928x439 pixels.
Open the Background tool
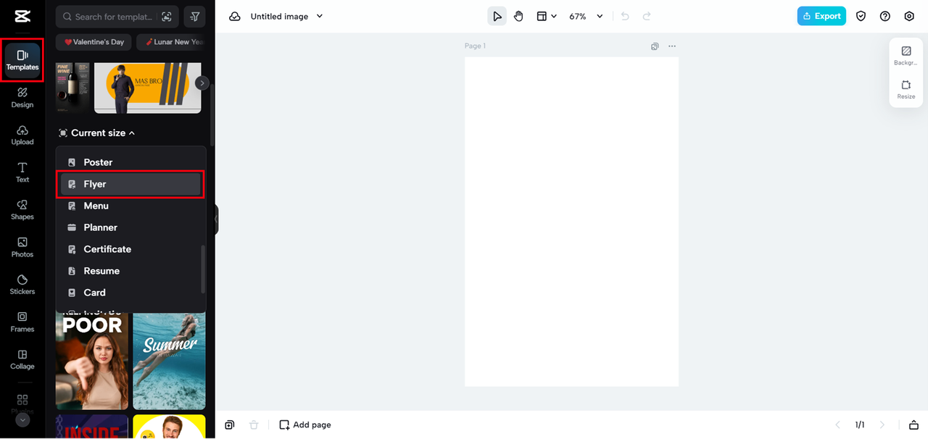pyautogui.click(x=906, y=56)
